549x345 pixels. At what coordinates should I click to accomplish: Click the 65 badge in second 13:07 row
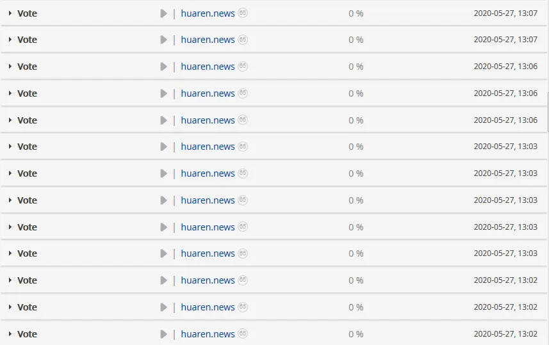[243, 40]
